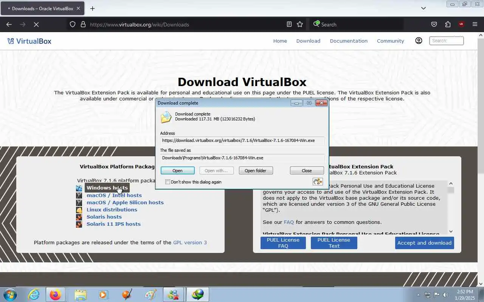The width and height of the screenshot is (484, 302).
Task: Click the Open button in download dialog
Action: point(178,171)
